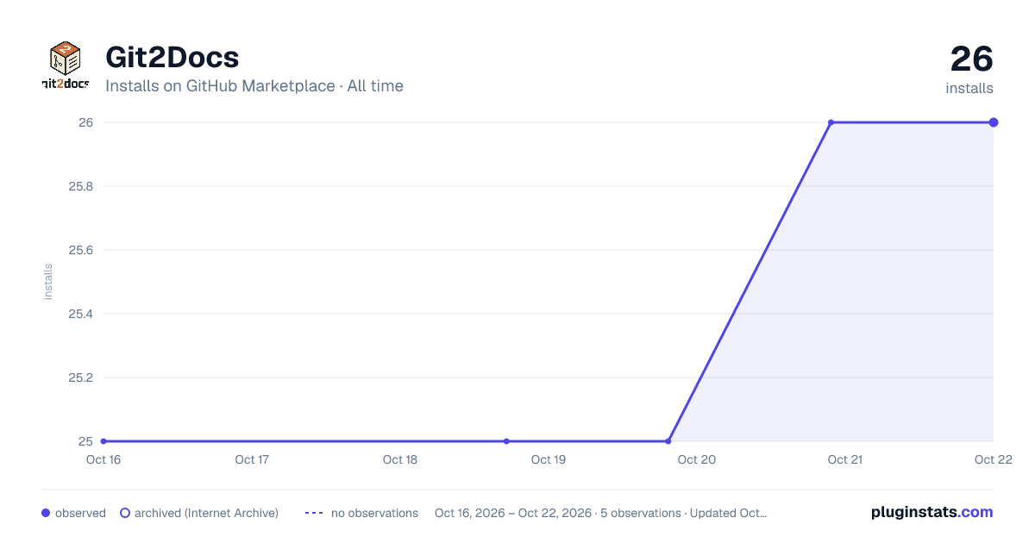Click the 'archived (Internet Archive)' legend text
The width and height of the screenshot is (1035, 543).
206,513
